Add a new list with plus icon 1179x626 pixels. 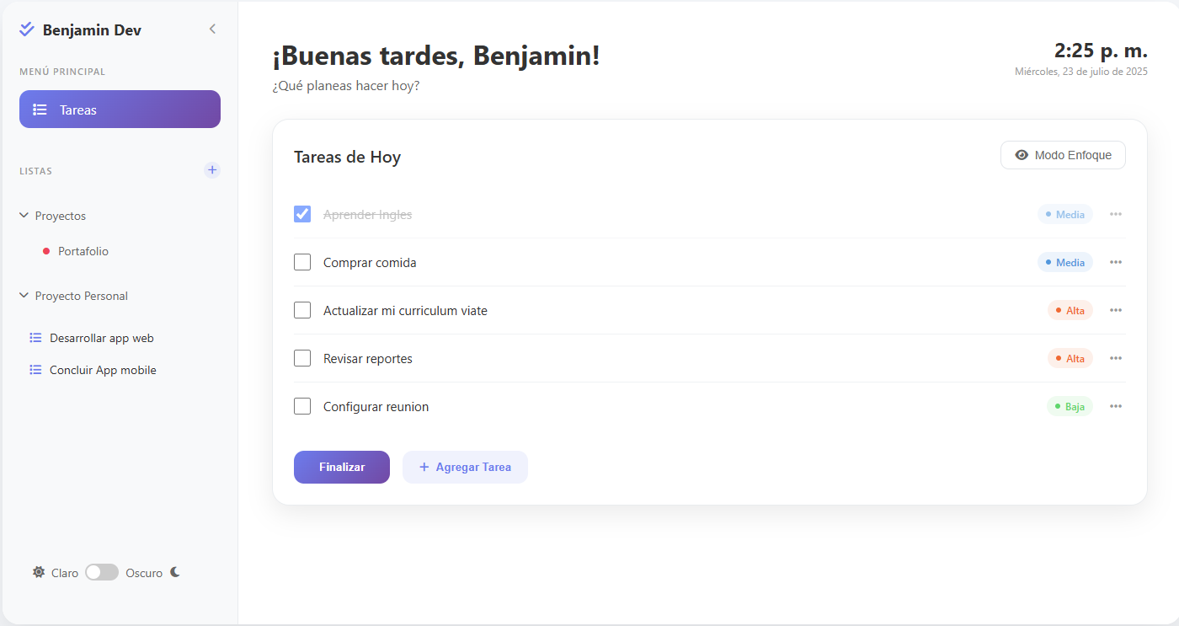[x=212, y=170]
